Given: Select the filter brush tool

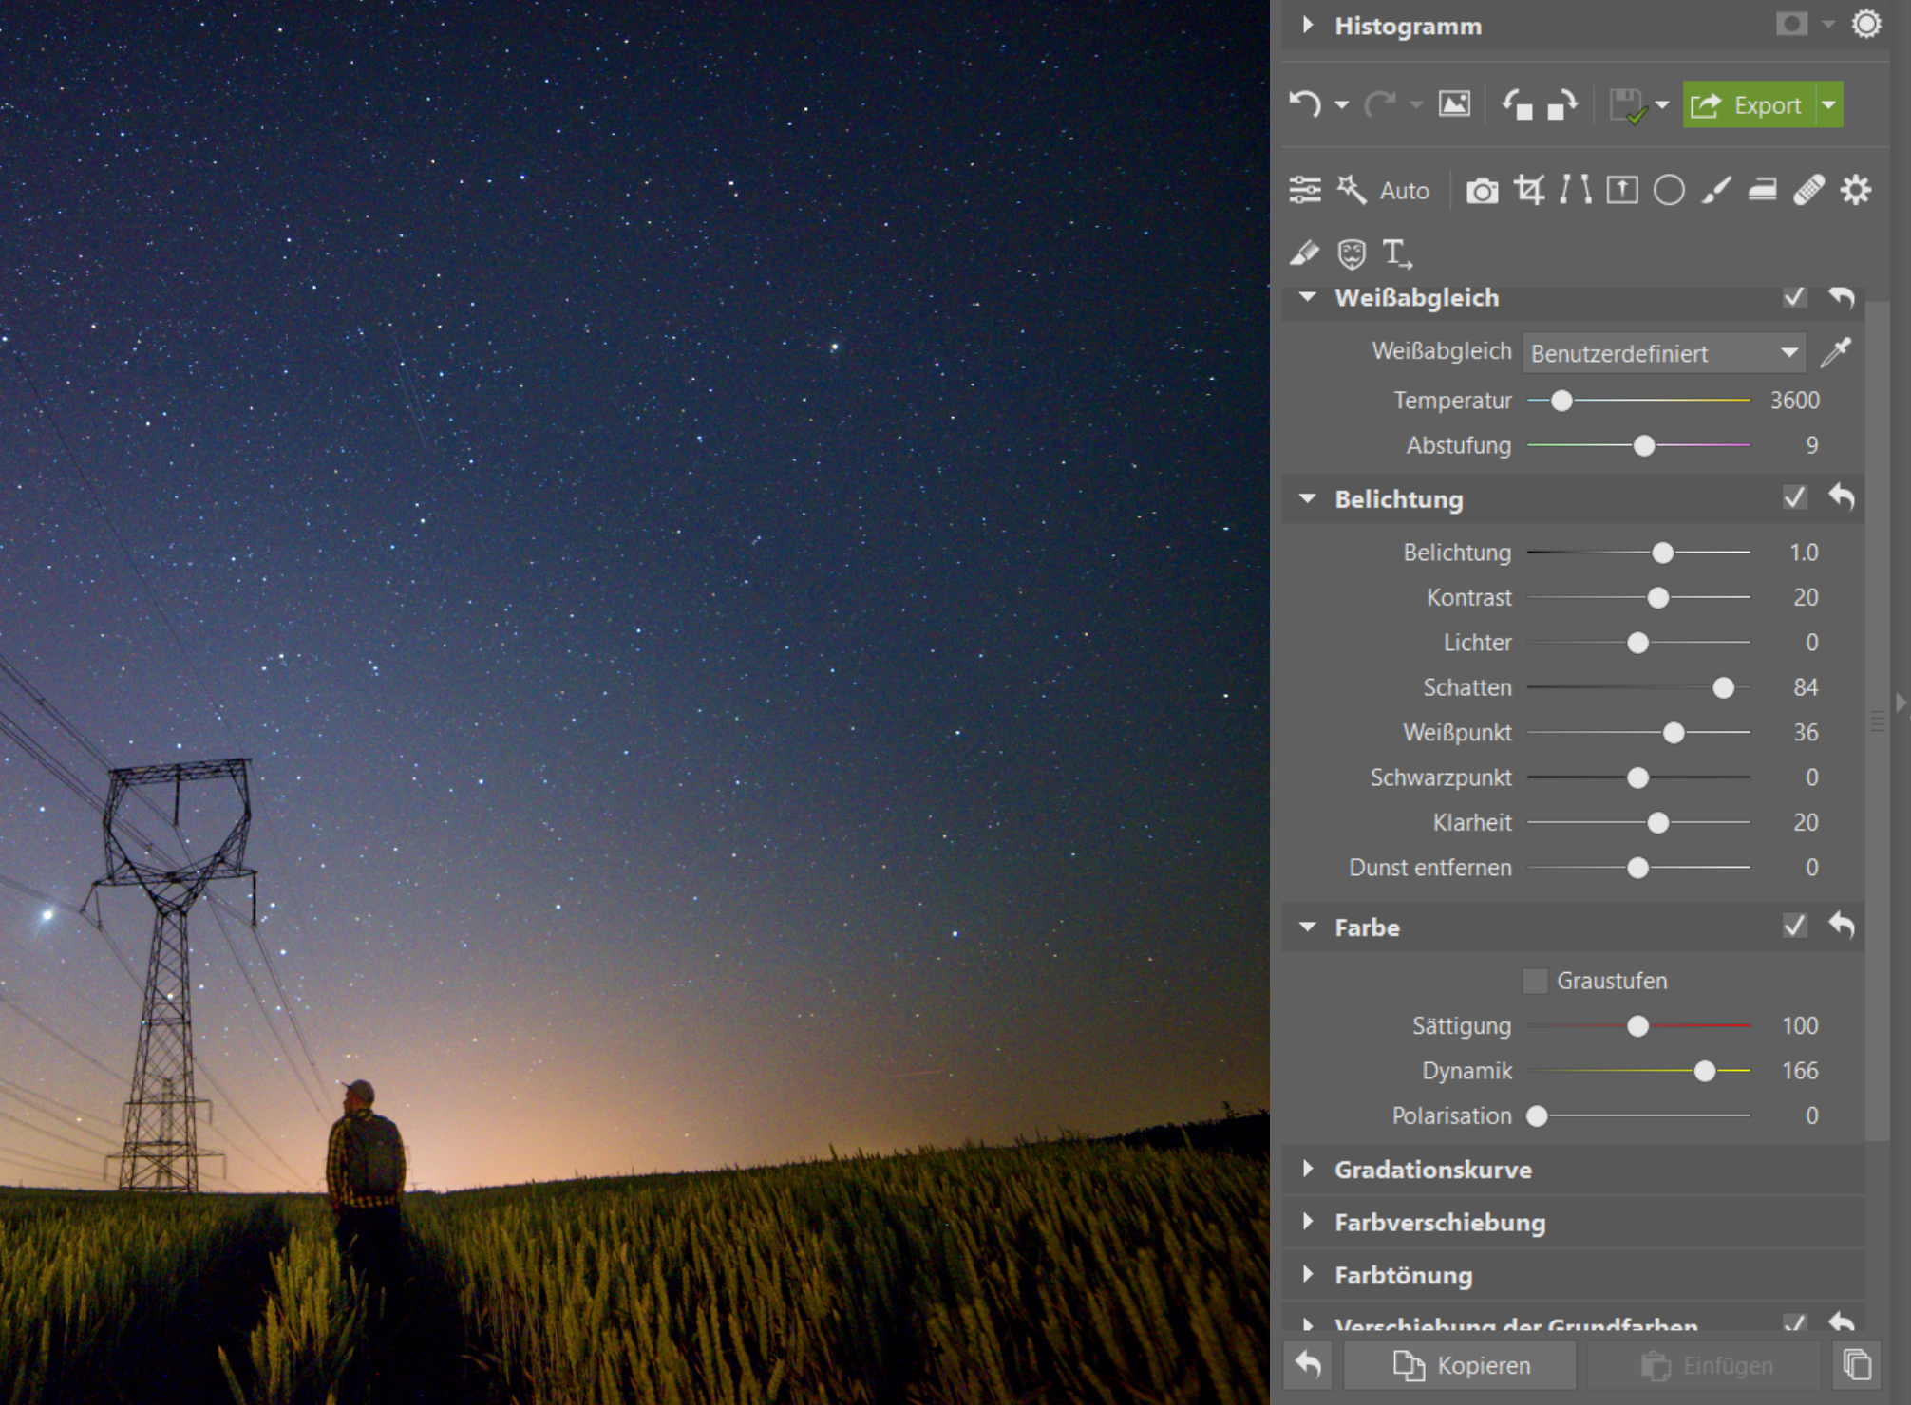Looking at the screenshot, I should (1715, 190).
